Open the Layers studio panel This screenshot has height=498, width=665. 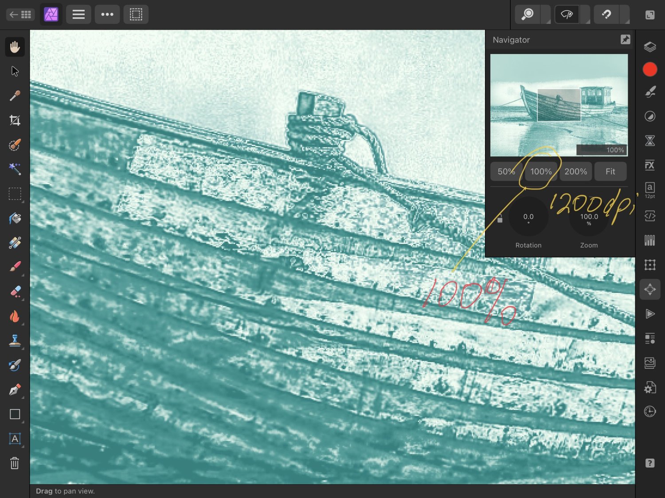[x=650, y=46]
